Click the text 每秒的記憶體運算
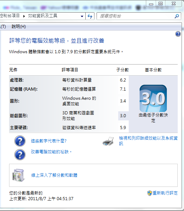 click(x=79, y=89)
